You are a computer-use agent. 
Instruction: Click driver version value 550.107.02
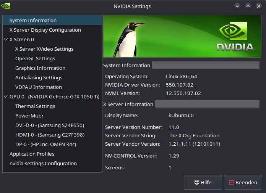(x=180, y=85)
